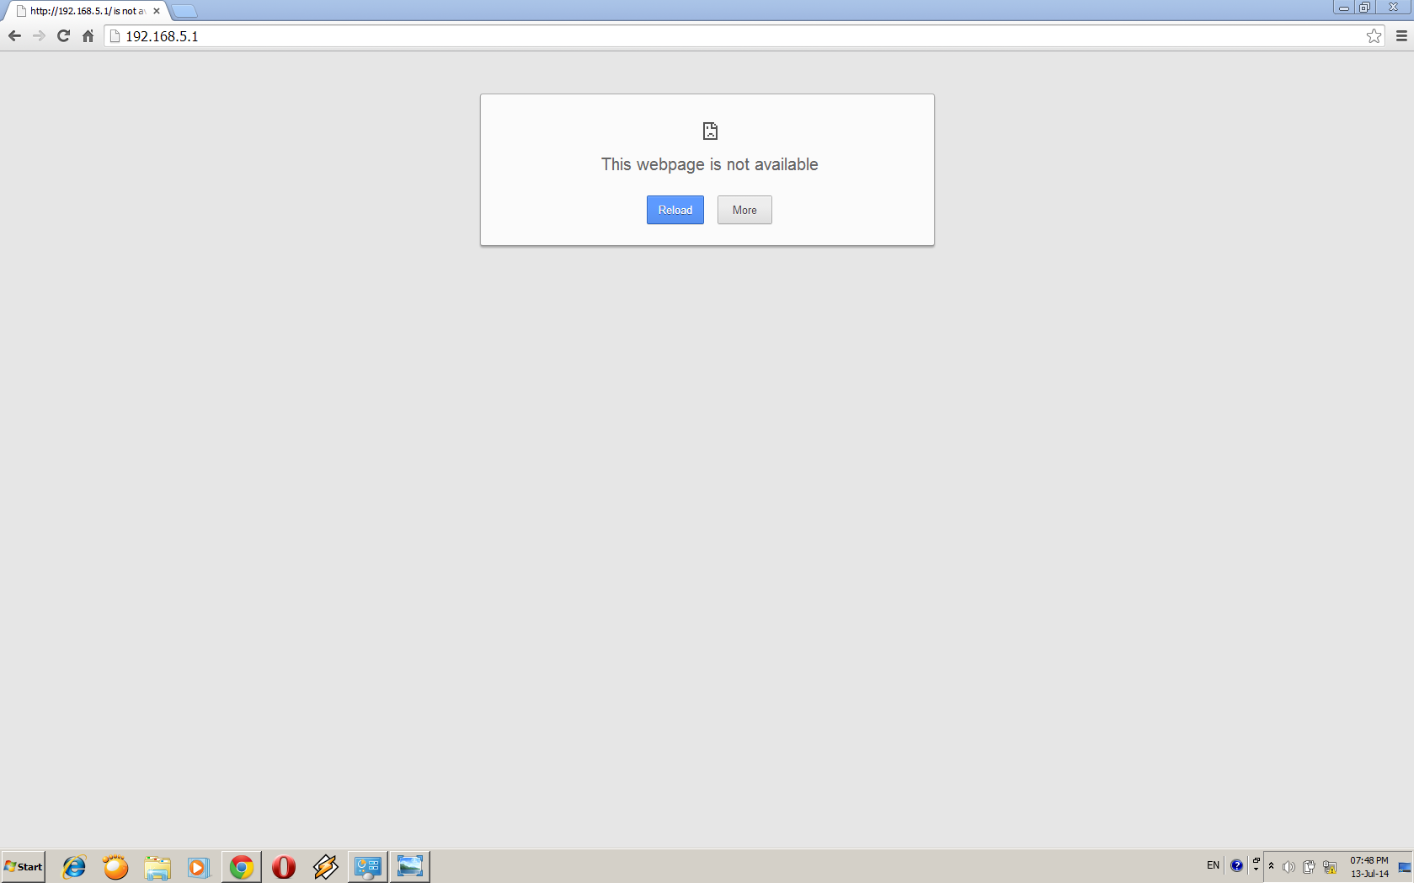Open the Control Panel taskbar window
The image size is (1414, 883).
point(368,866)
